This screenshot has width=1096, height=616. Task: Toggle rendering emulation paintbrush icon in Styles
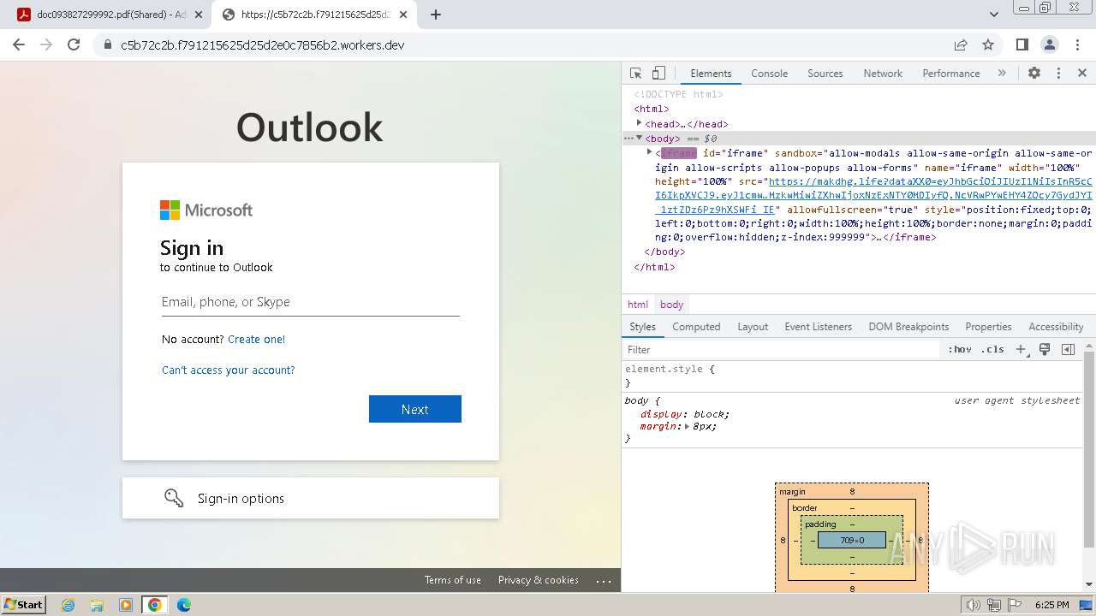[1045, 349]
